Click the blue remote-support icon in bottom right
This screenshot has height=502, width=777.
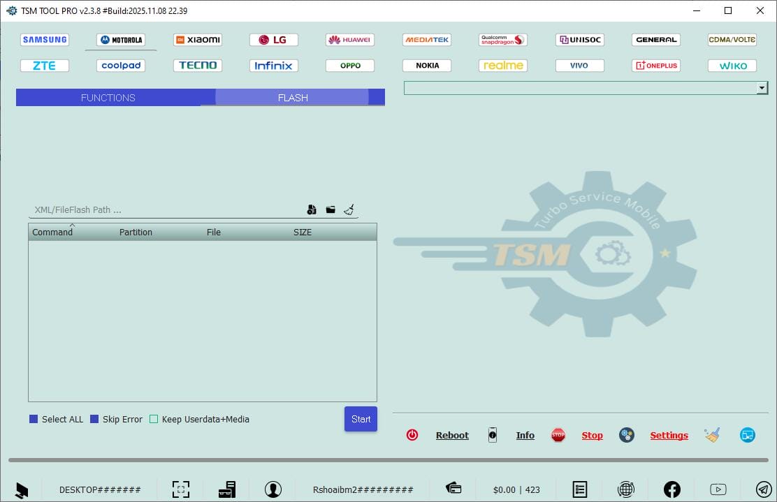748,435
